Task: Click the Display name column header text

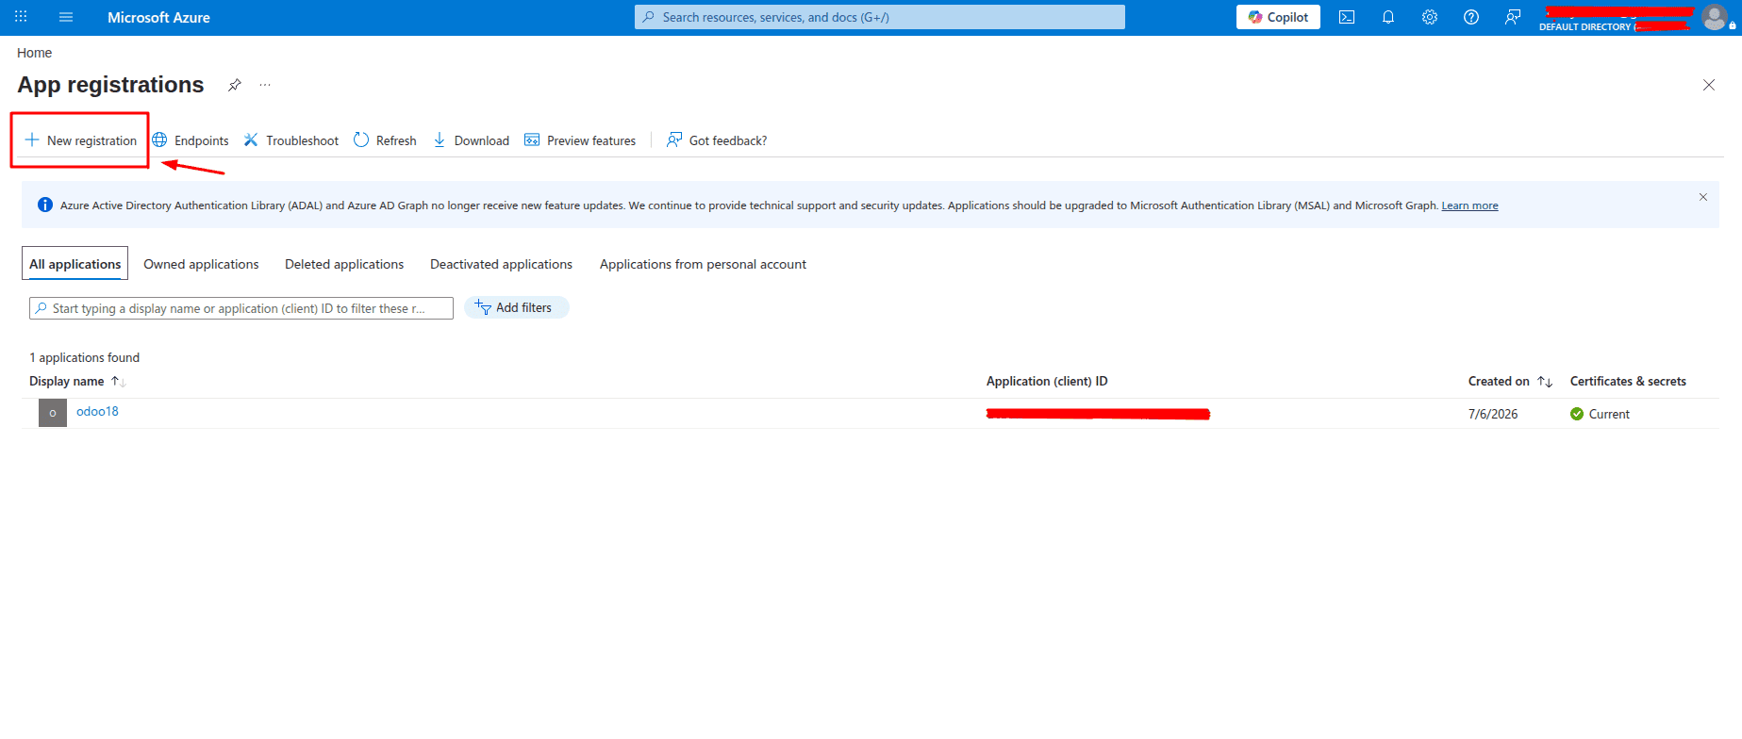Action: [x=66, y=381]
